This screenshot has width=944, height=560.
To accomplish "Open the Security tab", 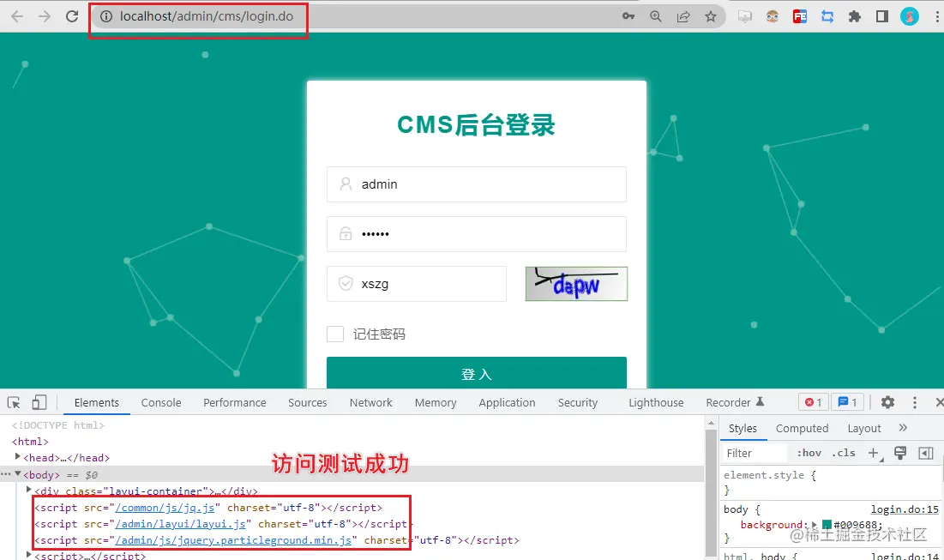I will tap(577, 402).
